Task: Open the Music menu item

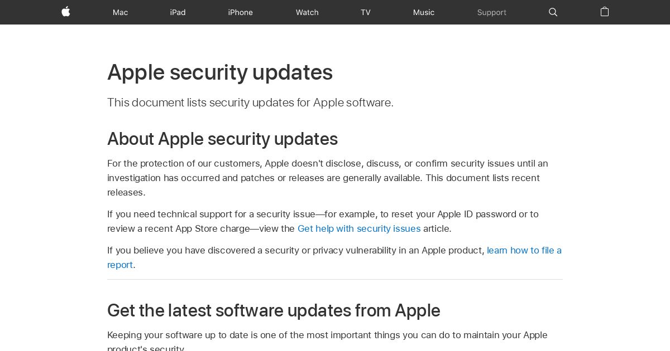Action: tap(423, 12)
